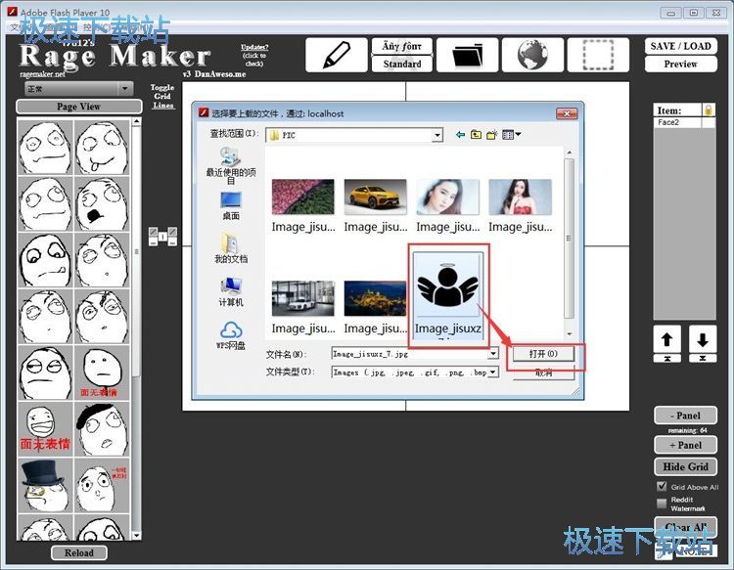Select the pencil draw tool
The width and height of the screenshot is (734, 570).
[x=337, y=56]
